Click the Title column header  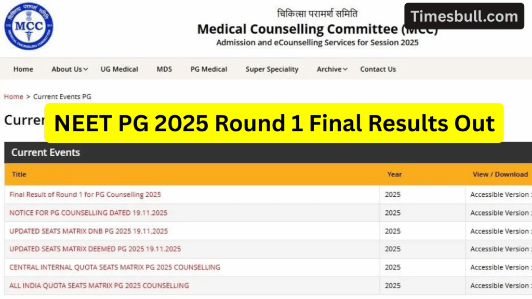[19, 174]
